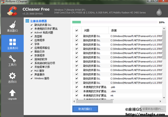
Task: Toggle the 应用程序 checkbox
Action: (x=31, y=40)
